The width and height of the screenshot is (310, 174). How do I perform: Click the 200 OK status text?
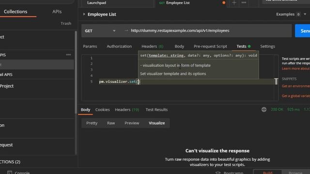coord(277,110)
